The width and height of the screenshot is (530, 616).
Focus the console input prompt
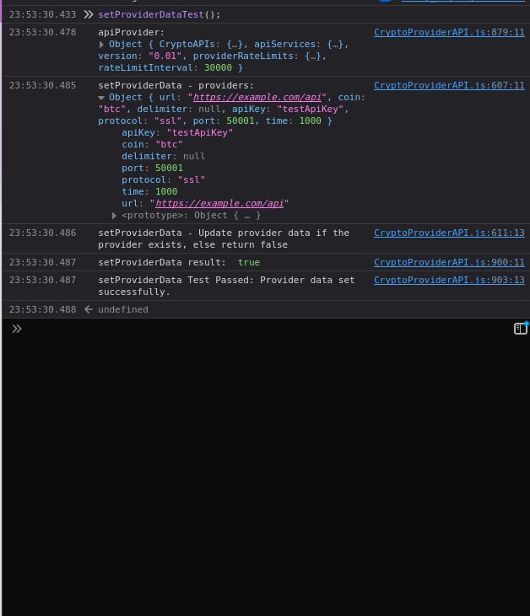click(x=268, y=329)
